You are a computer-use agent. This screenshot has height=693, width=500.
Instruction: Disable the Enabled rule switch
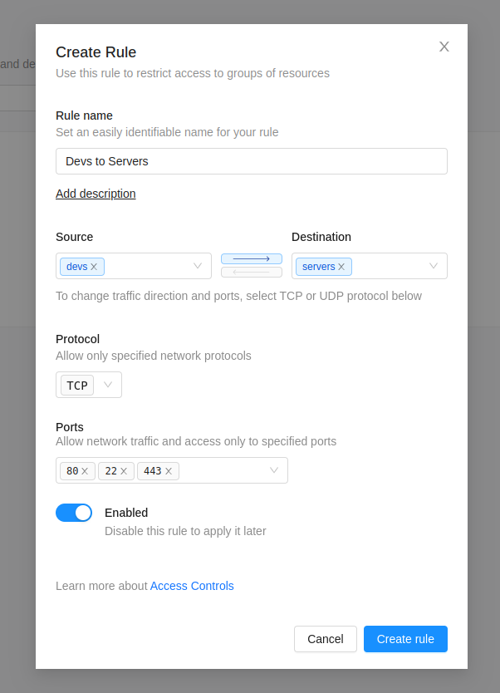(74, 513)
